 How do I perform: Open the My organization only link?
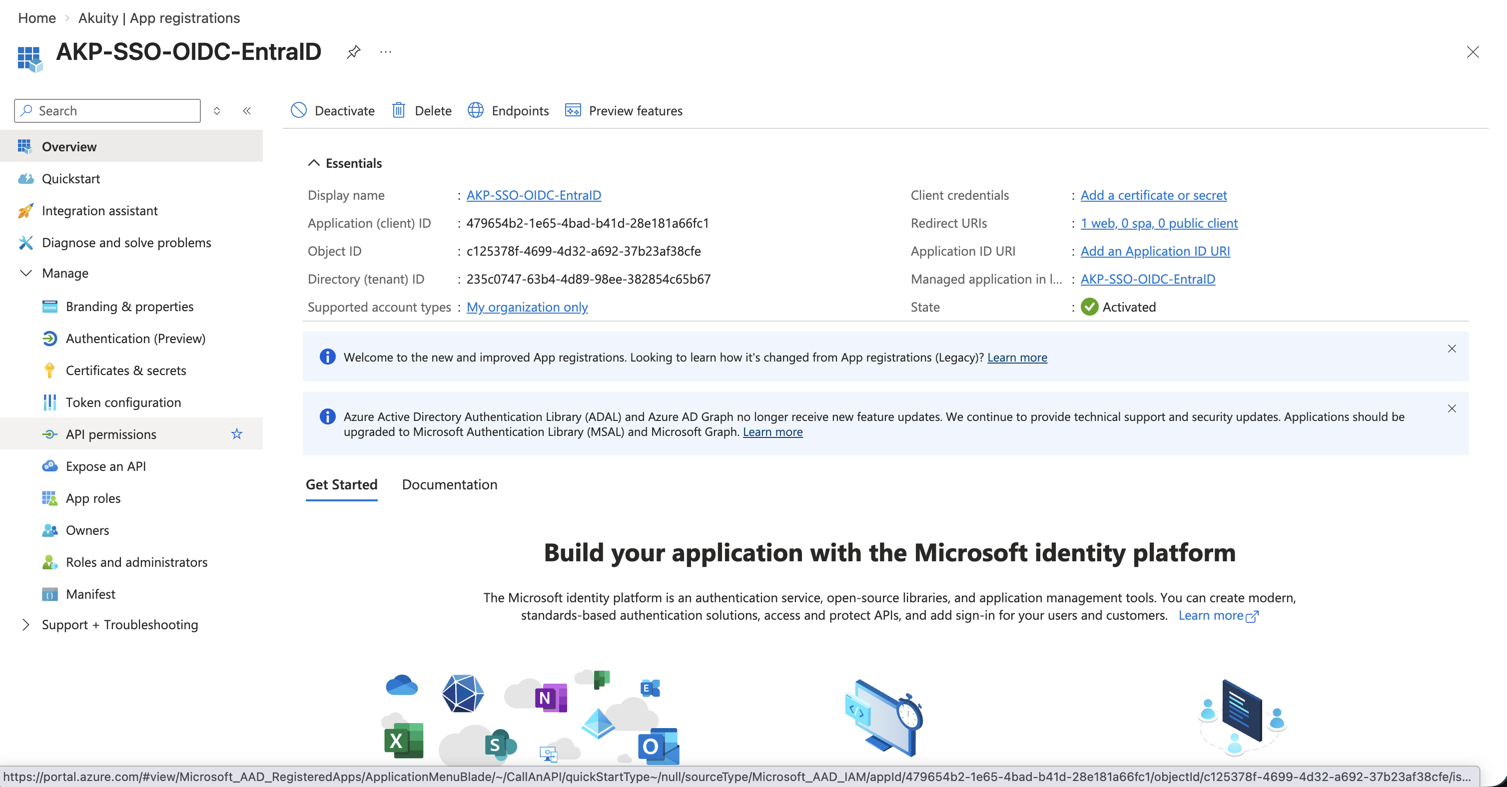click(x=527, y=307)
